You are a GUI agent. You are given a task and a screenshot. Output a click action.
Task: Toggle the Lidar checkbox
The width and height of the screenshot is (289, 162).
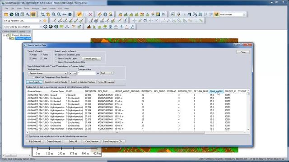41,58
